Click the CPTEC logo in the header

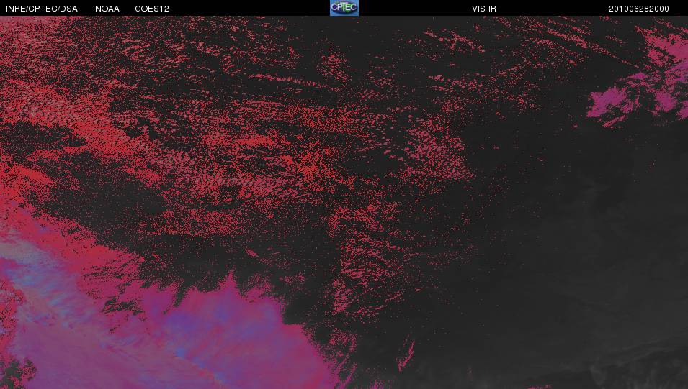tap(344, 8)
